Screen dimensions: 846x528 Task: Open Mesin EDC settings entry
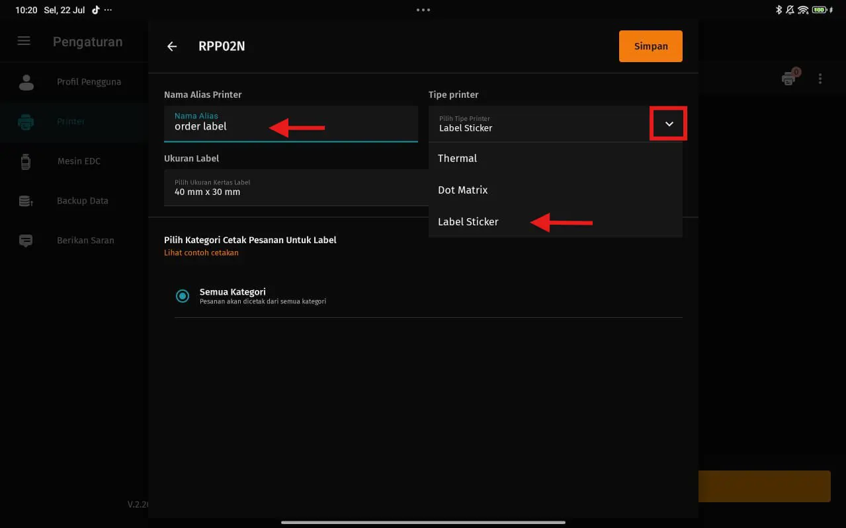tap(79, 161)
